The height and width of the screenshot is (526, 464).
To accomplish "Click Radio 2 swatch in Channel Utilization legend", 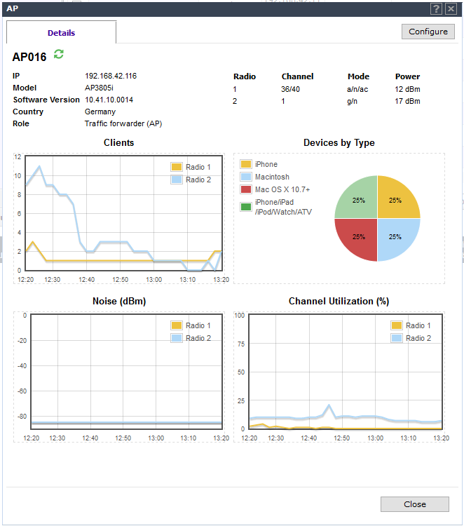I will [x=397, y=338].
